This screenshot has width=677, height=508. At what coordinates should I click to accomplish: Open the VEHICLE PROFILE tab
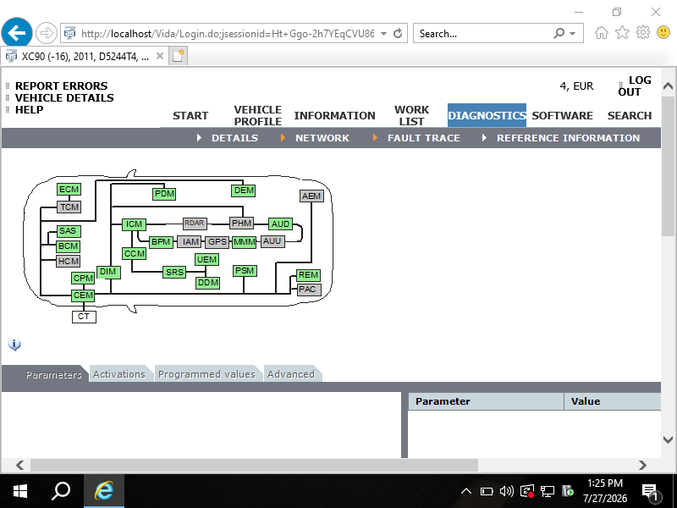pyautogui.click(x=258, y=116)
